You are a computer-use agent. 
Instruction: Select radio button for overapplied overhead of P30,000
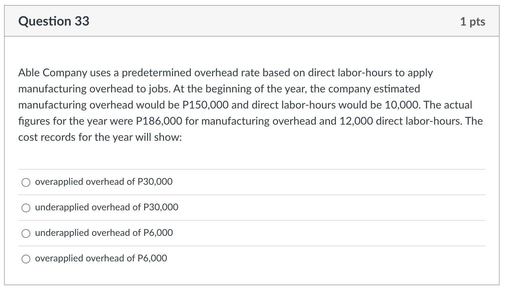[26, 182]
